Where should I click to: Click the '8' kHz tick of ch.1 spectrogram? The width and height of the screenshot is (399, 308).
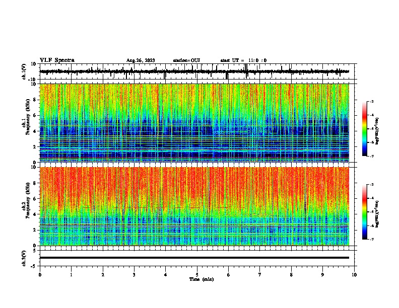pos(35,100)
